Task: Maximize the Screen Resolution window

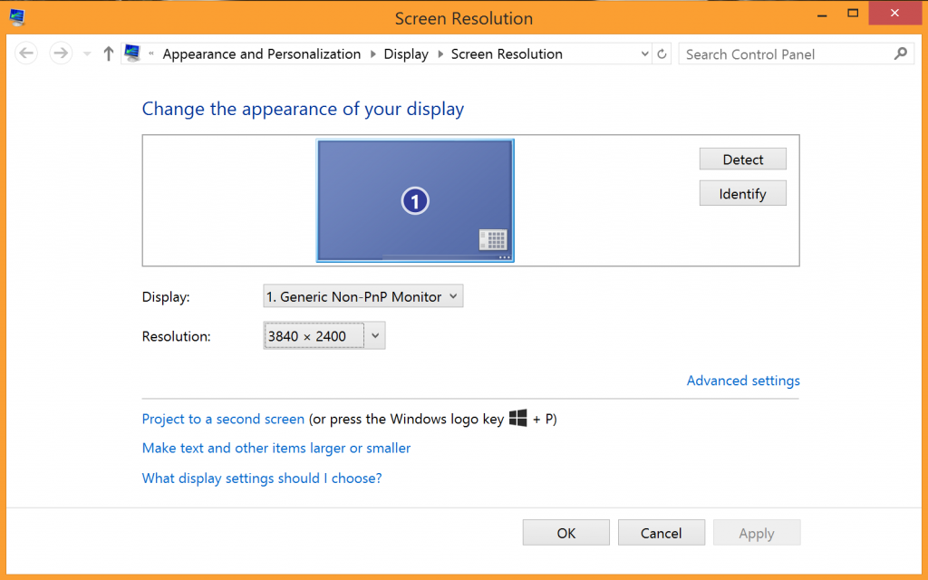Action: coord(853,14)
